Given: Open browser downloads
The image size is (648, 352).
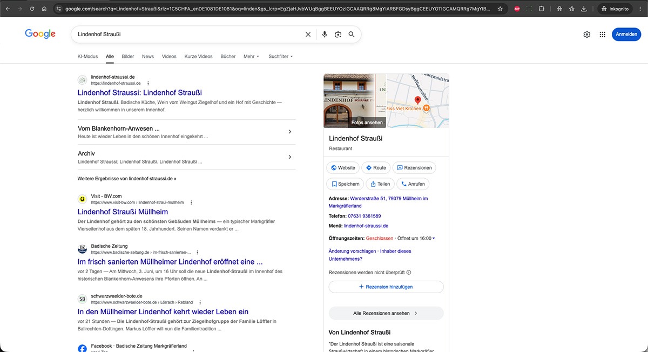Looking at the screenshot, I should (x=584, y=9).
